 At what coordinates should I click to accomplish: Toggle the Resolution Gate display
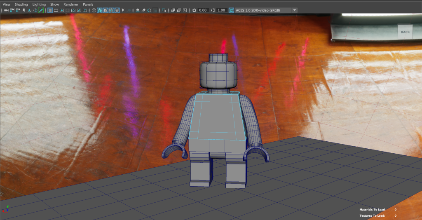(62, 10)
